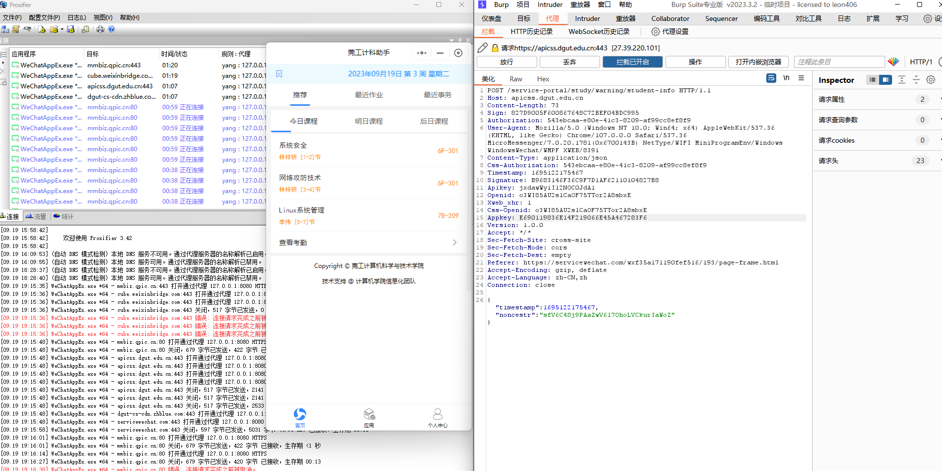Click lock icon before request URL
Viewport: 942px width, 471px height.
(495, 48)
